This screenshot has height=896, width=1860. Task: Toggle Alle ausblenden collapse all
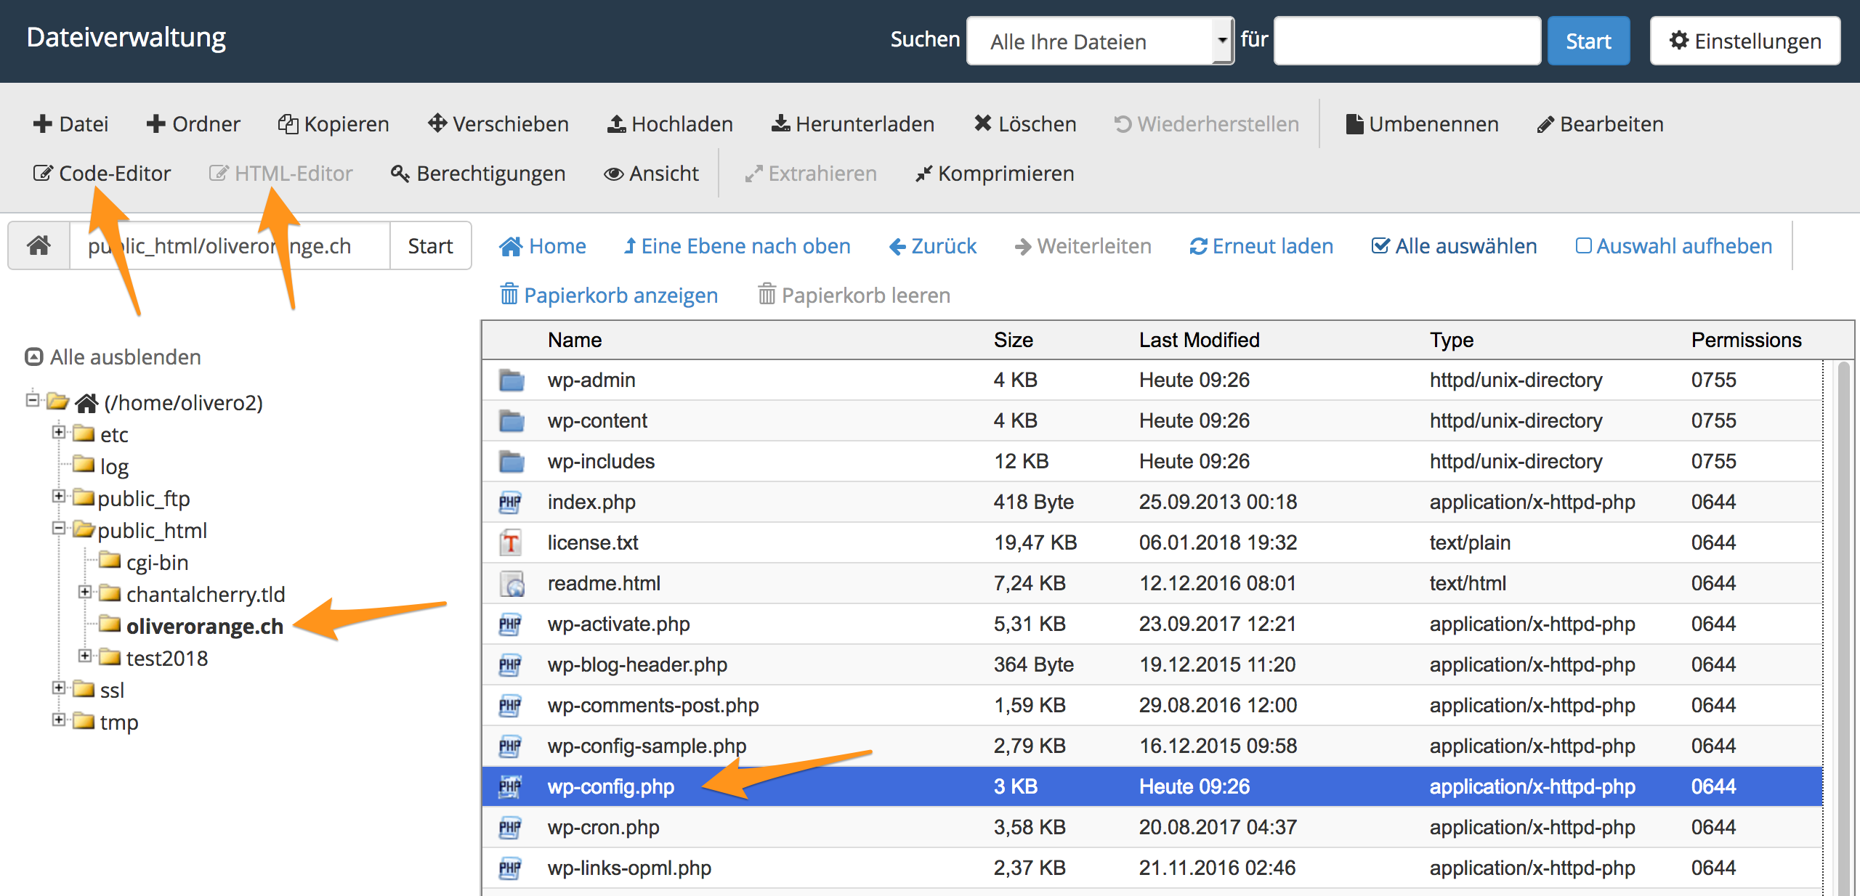click(x=113, y=357)
